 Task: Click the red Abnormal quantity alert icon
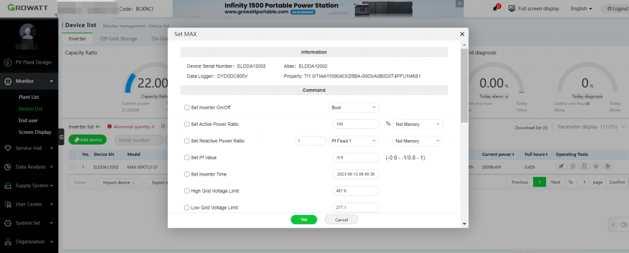109,126
